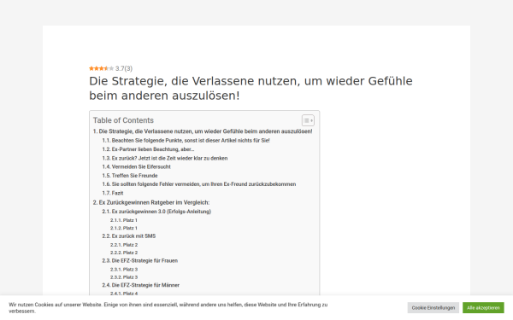Open '1.2. Ex-Partner lieben Beachtung, aber…' link
The width and height of the screenshot is (513, 320).
coord(148,149)
